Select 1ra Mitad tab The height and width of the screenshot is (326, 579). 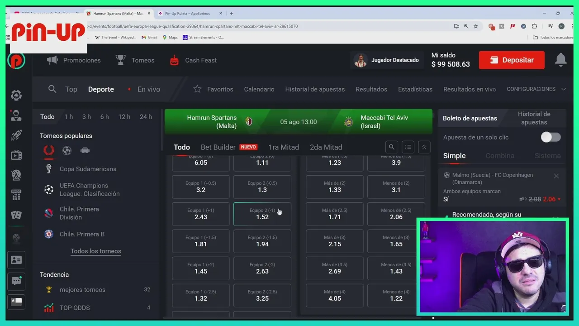click(x=284, y=147)
